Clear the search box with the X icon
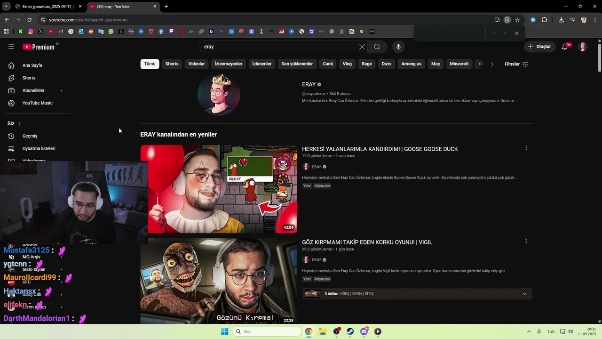Viewport: 602px width, 339px height. pyautogui.click(x=362, y=47)
